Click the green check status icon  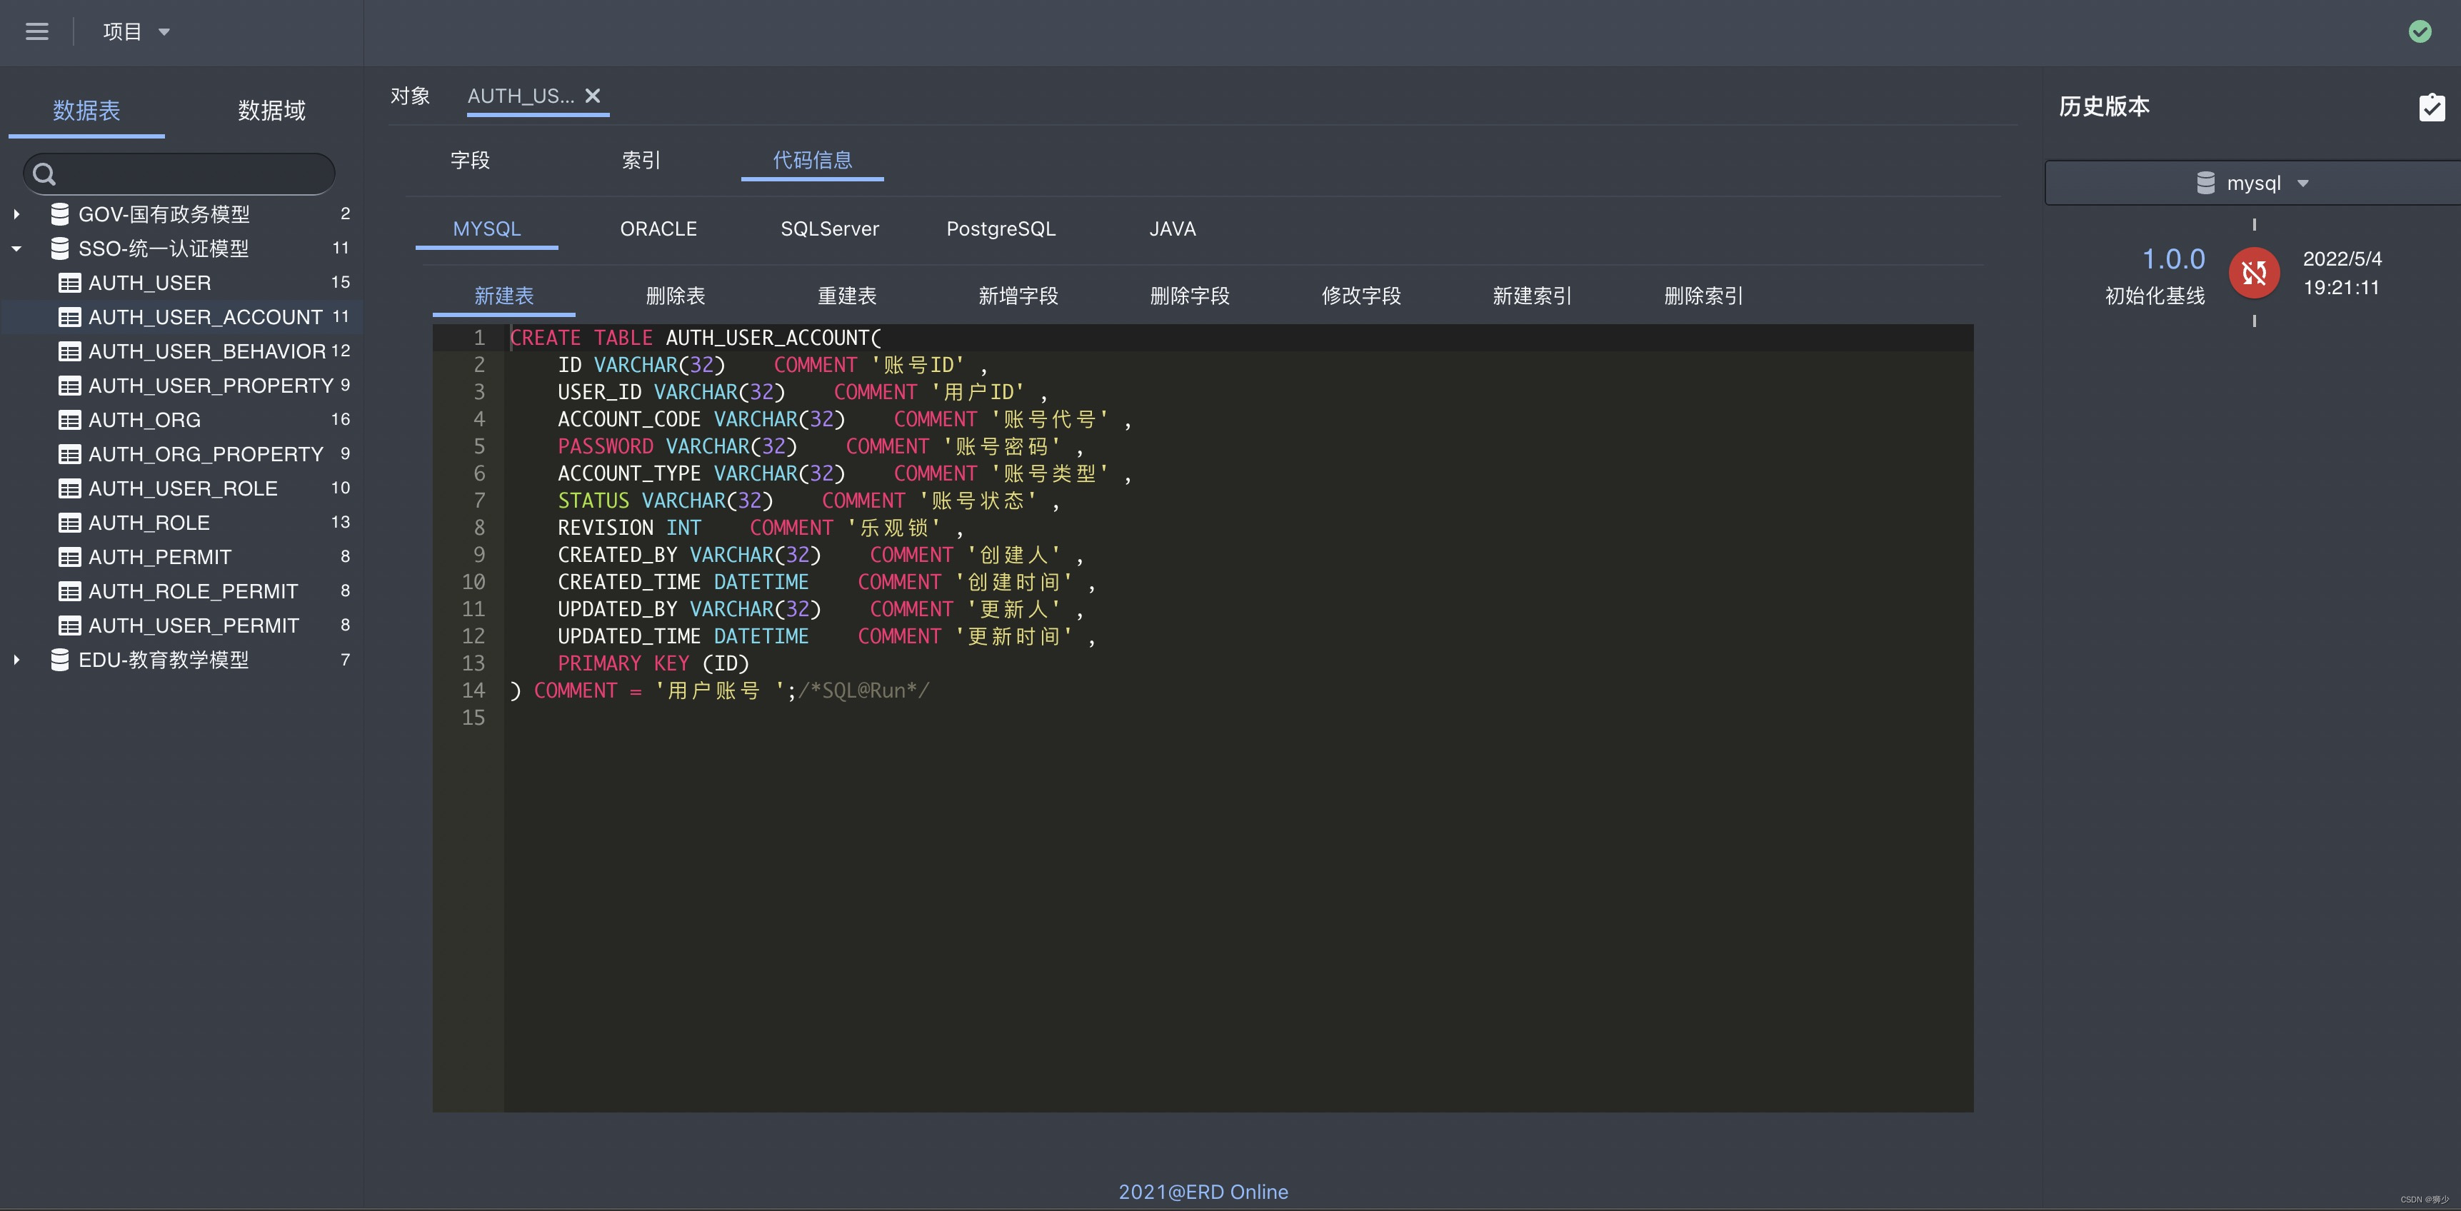[2419, 31]
